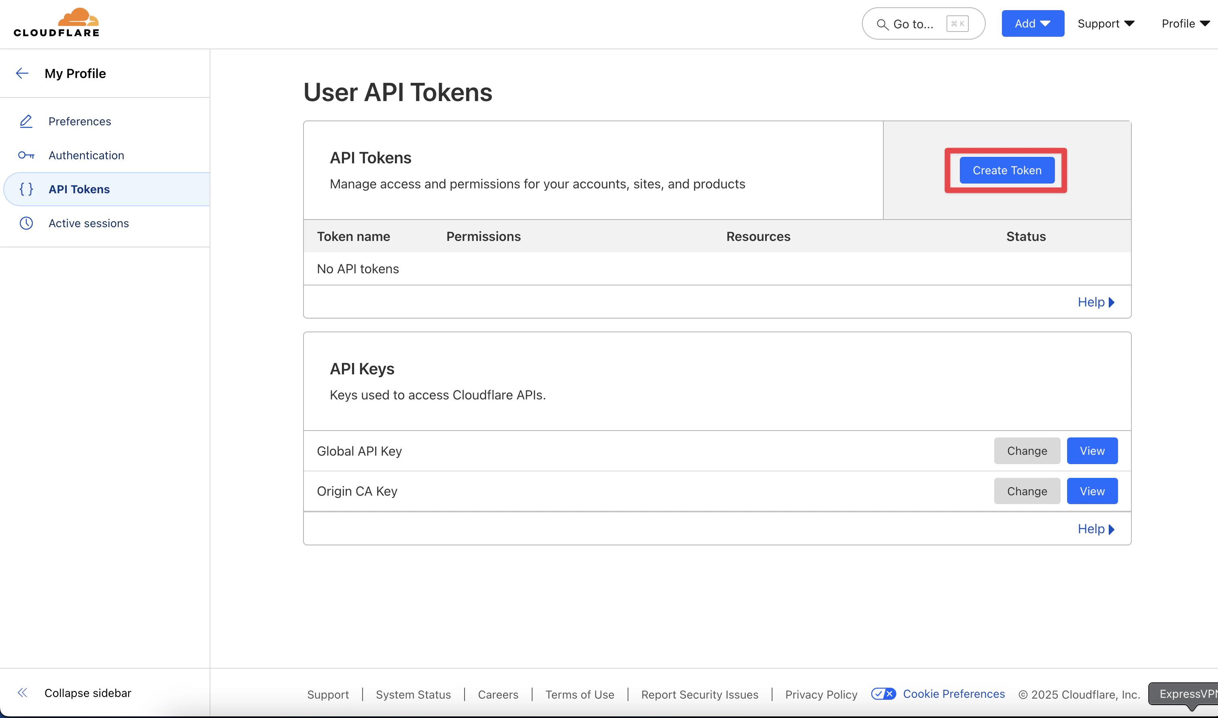Screen dimensions: 1218x718
Task: Click the search magnifier icon
Action: click(x=883, y=24)
